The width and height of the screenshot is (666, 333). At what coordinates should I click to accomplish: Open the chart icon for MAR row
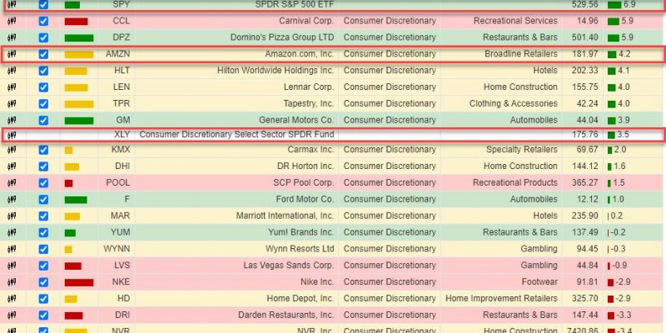[x=12, y=216]
